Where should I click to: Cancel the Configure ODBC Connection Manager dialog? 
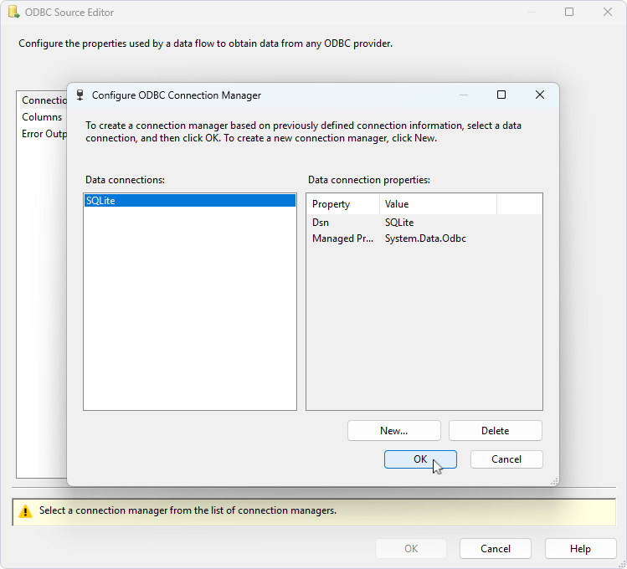[x=506, y=459]
